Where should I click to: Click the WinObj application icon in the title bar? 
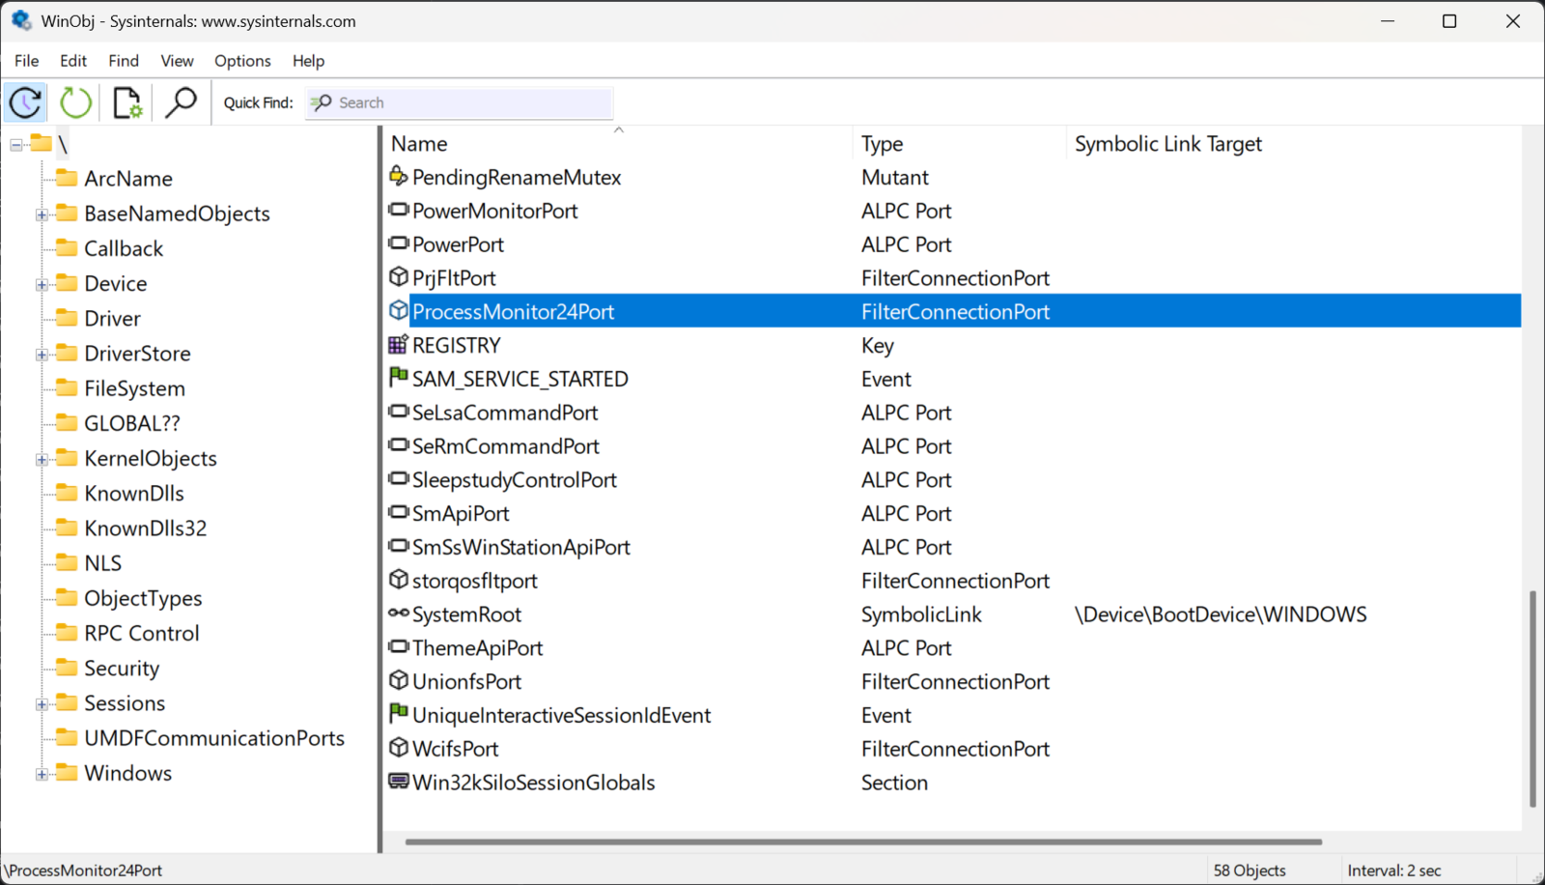tap(21, 20)
